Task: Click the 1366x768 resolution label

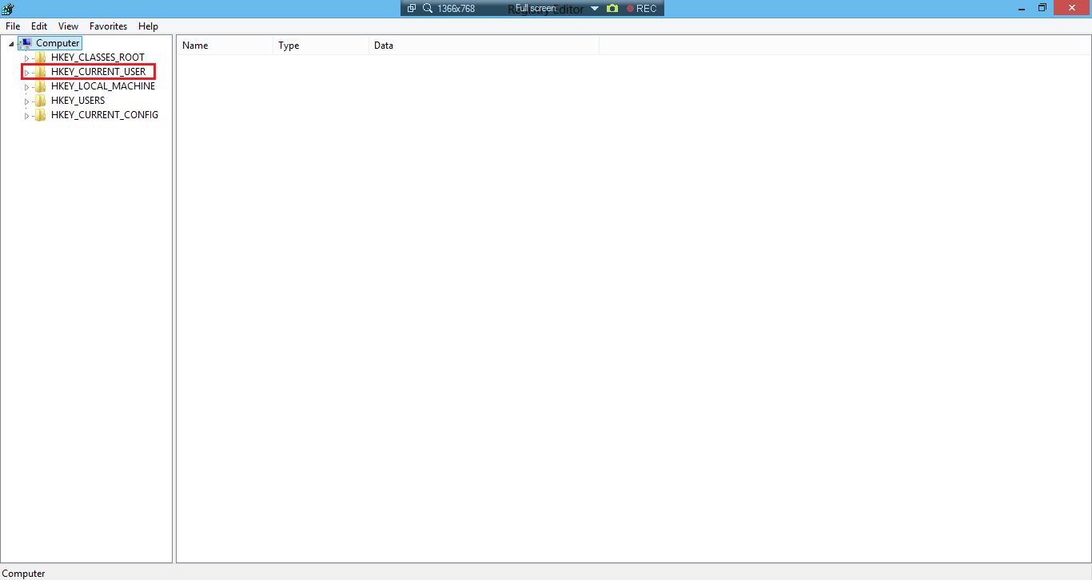Action: [456, 9]
